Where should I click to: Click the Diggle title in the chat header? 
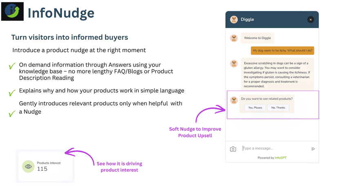[x=247, y=20]
